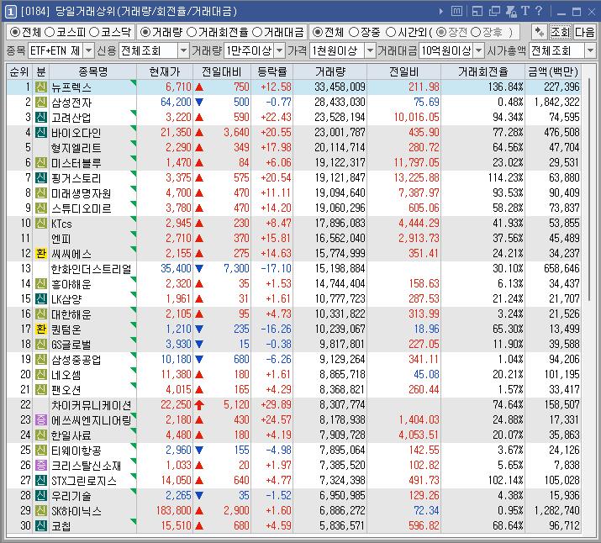Click the title bar play arrow icon
601x543 pixels.
click(440, 12)
